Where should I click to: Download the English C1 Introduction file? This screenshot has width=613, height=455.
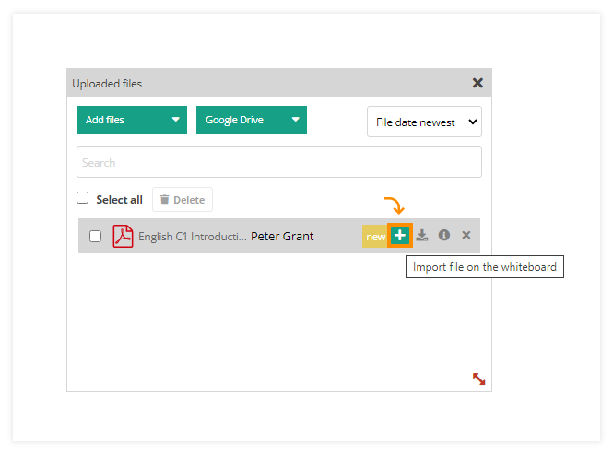coord(422,236)
